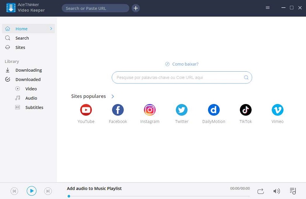The height and width of the screenshot is (199, 306).
Task: Click the Add audio to Music Playlist text
Action: click(94, 188)
